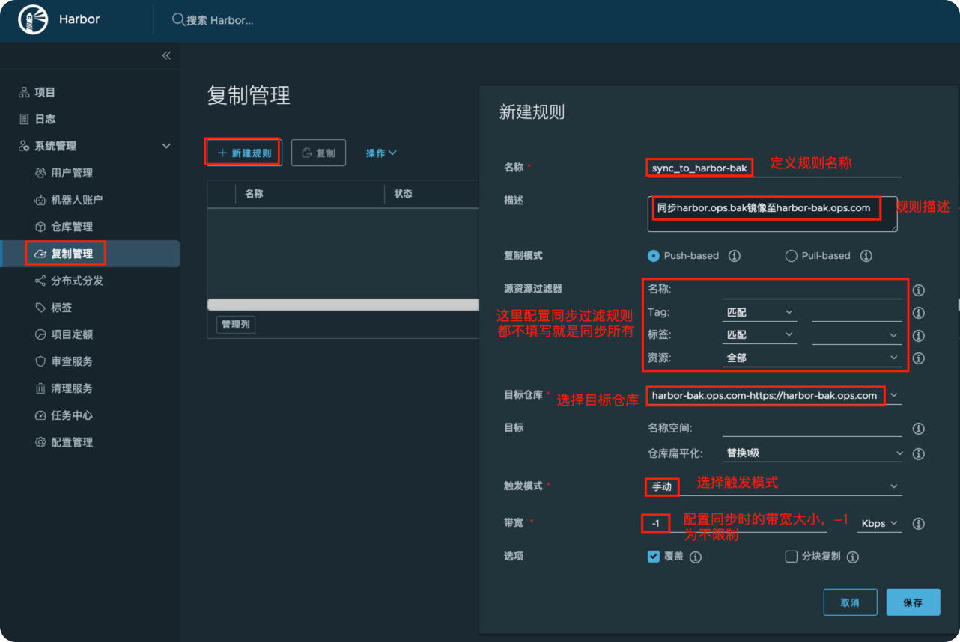Show info for Push-based mode
This screenshot has width=960, height=642.
point(735,256)
